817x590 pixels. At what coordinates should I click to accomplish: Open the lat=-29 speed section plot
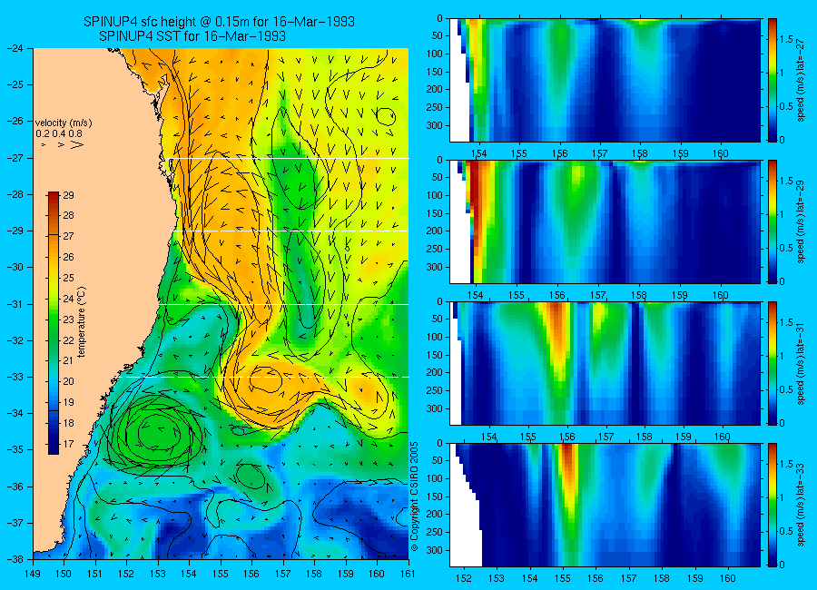[605, 221]
